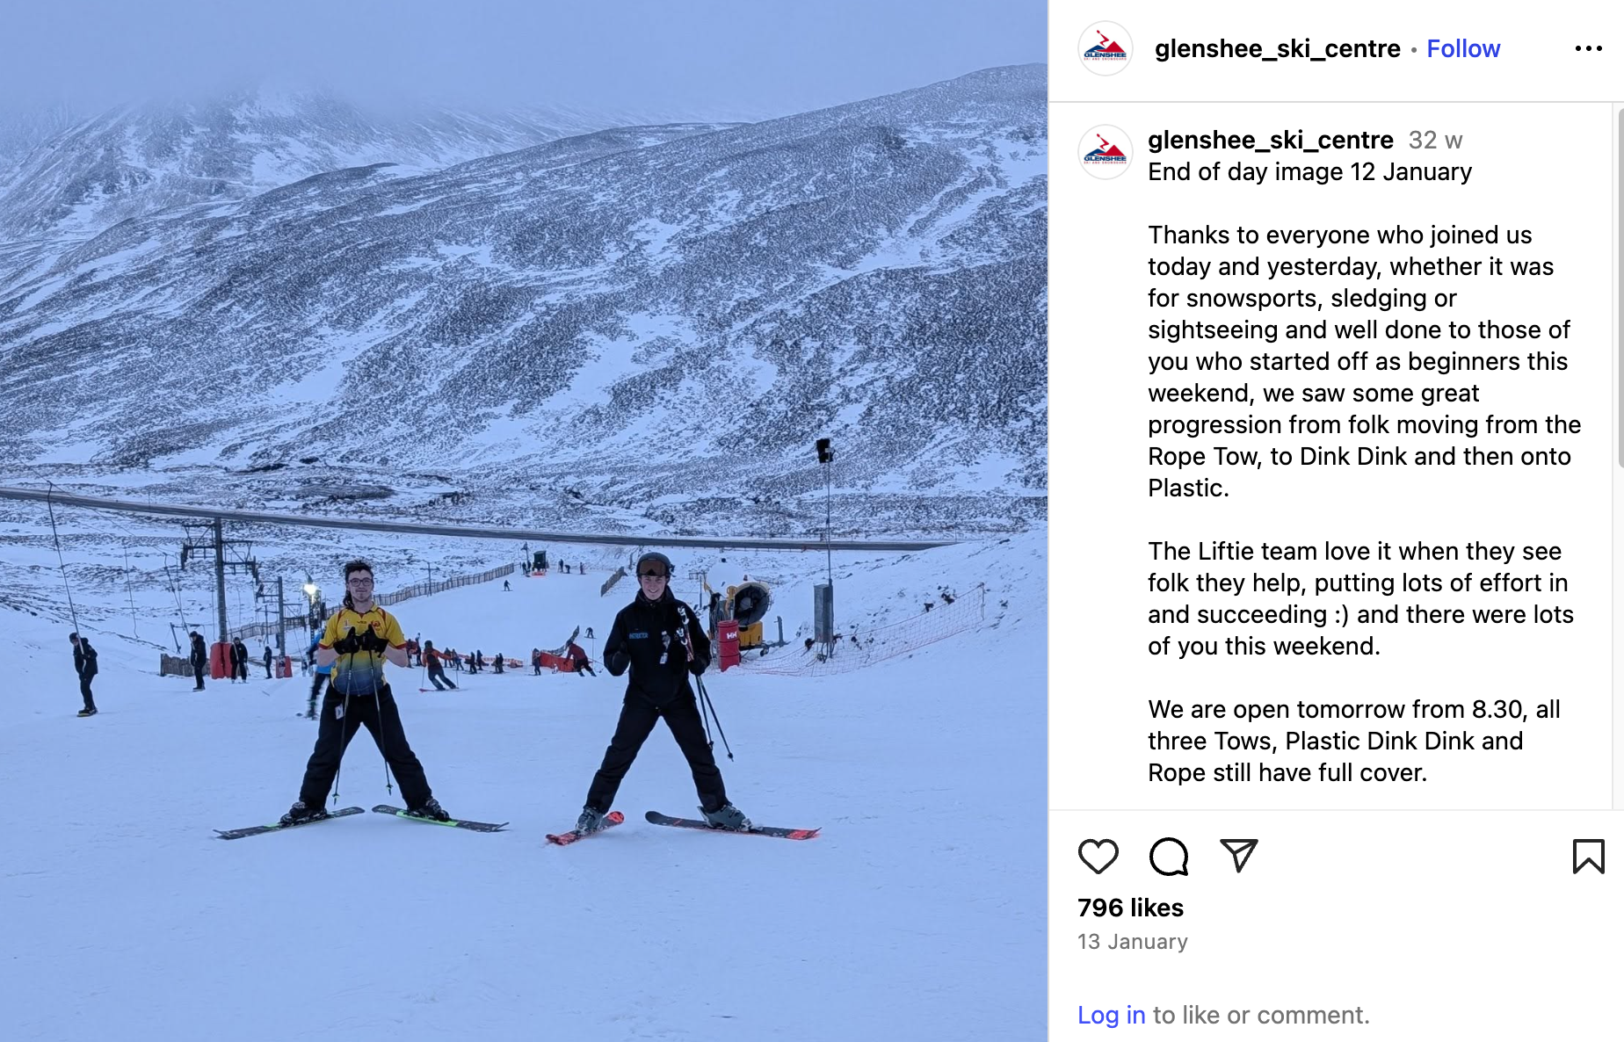This screenshot has width=1624, height=1042.
Task: Click the skier dressed in black
Action: point(657,694)
